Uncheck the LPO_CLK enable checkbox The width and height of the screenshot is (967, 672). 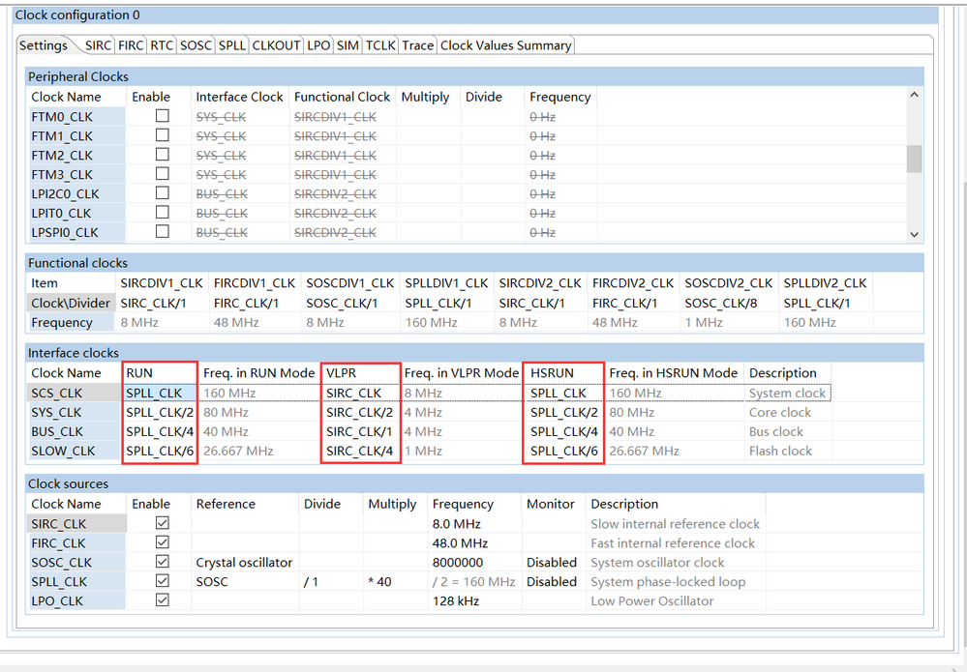(163, 599)
